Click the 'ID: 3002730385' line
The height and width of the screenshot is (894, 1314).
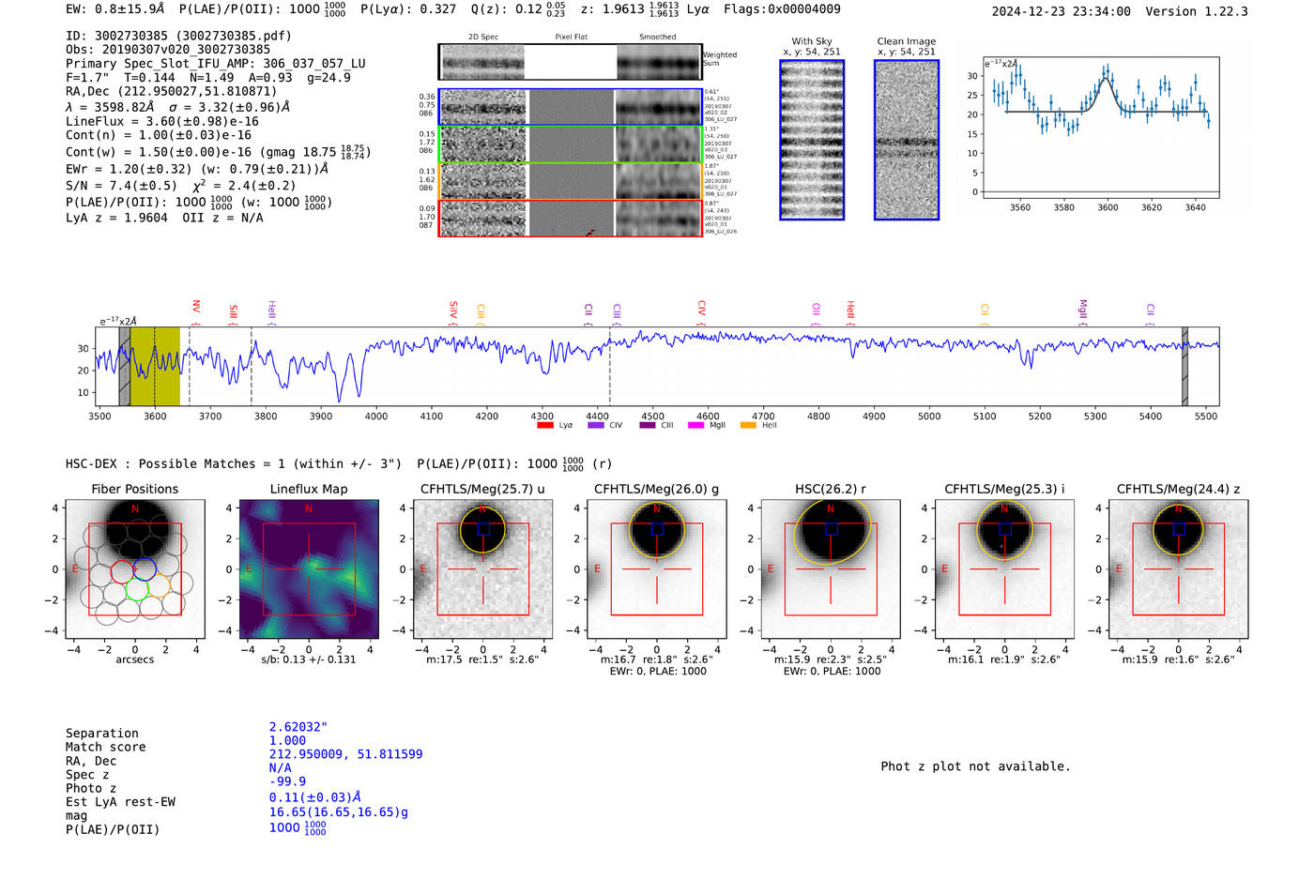(178, 36)
